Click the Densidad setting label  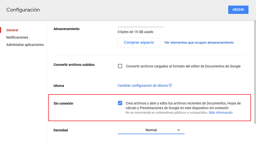pyautogui.click(x=61, y=130)
